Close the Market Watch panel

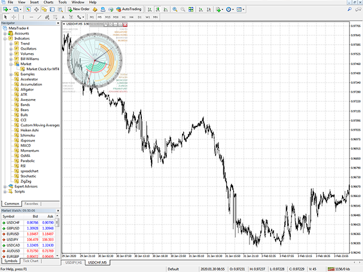pos(58,211)
